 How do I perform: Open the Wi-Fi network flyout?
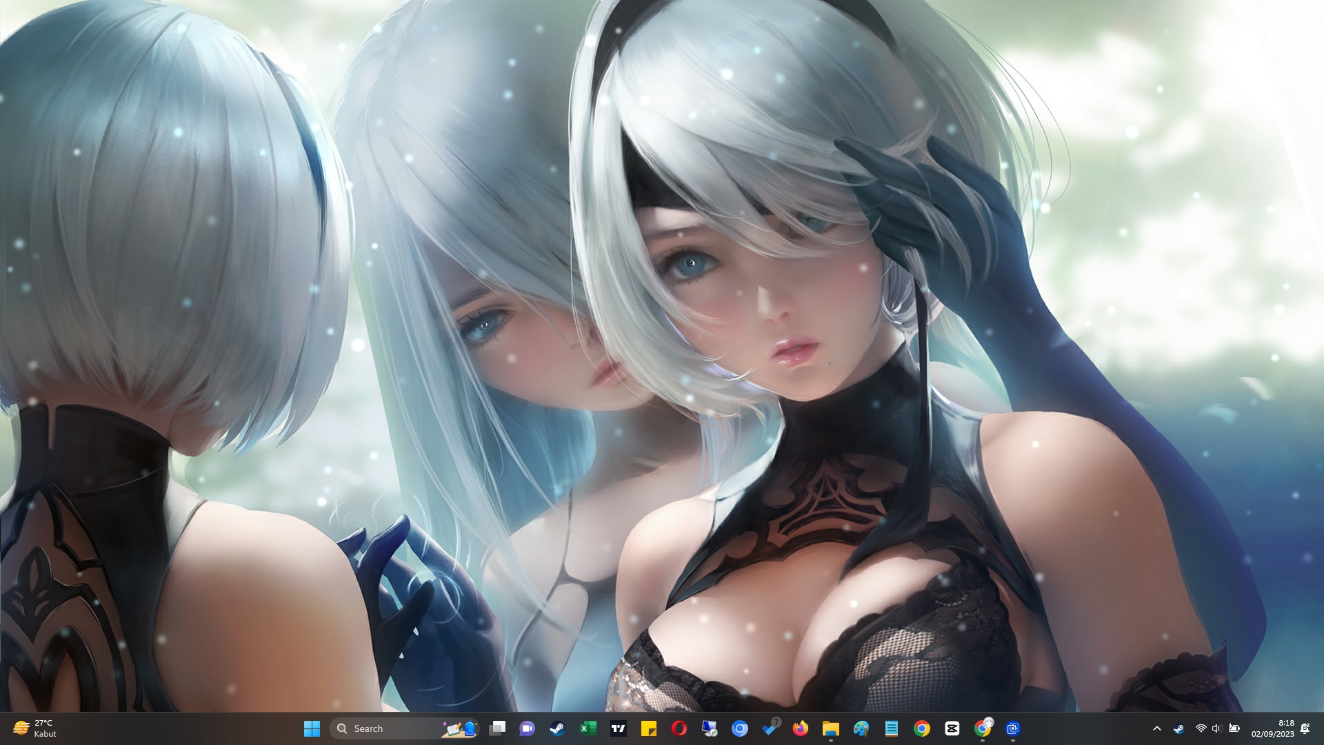pyautogui.click(x=1201, y=728)
